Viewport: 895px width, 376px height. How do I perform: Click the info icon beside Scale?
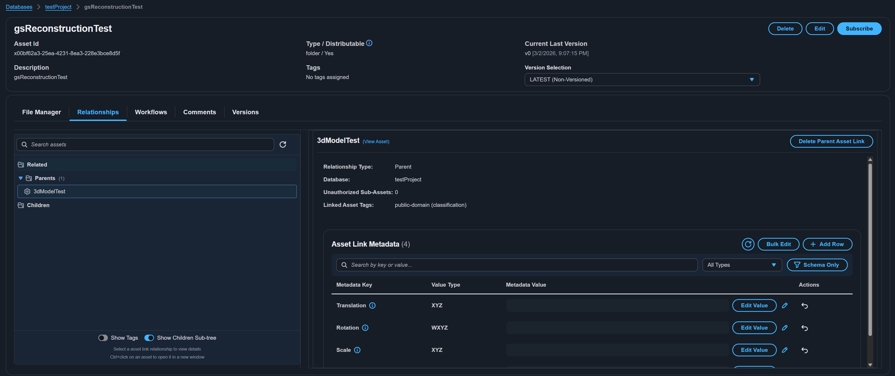pyautogui.click(x=357, y=350)
